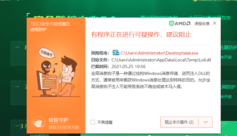The image size is (237, 136).
Task: Click the lalal.exe program file icon
Action: tap(116, 53)
